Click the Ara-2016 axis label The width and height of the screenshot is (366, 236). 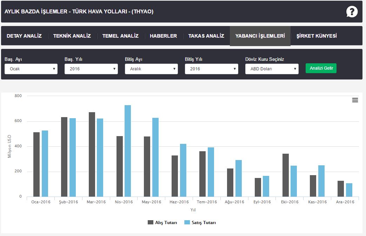point(345,202)
